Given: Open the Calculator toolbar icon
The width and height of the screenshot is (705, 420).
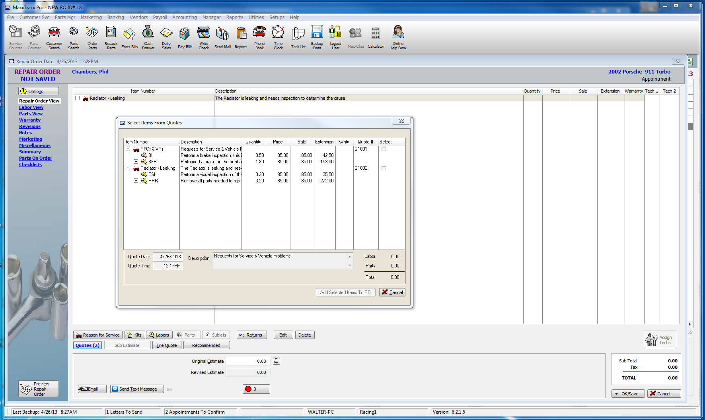Looking at the screenshot, I should coord(376,37).
